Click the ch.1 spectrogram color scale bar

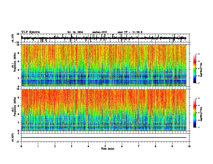pos(194,69)
